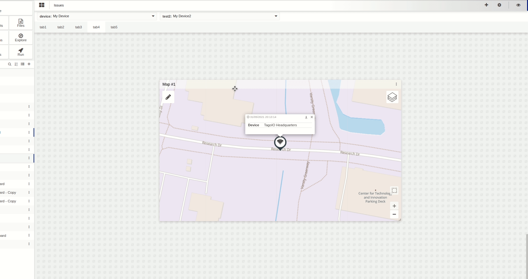Switch to tab5
The height and width of the screenshot is (279, 528).
(x=114, y=27)
